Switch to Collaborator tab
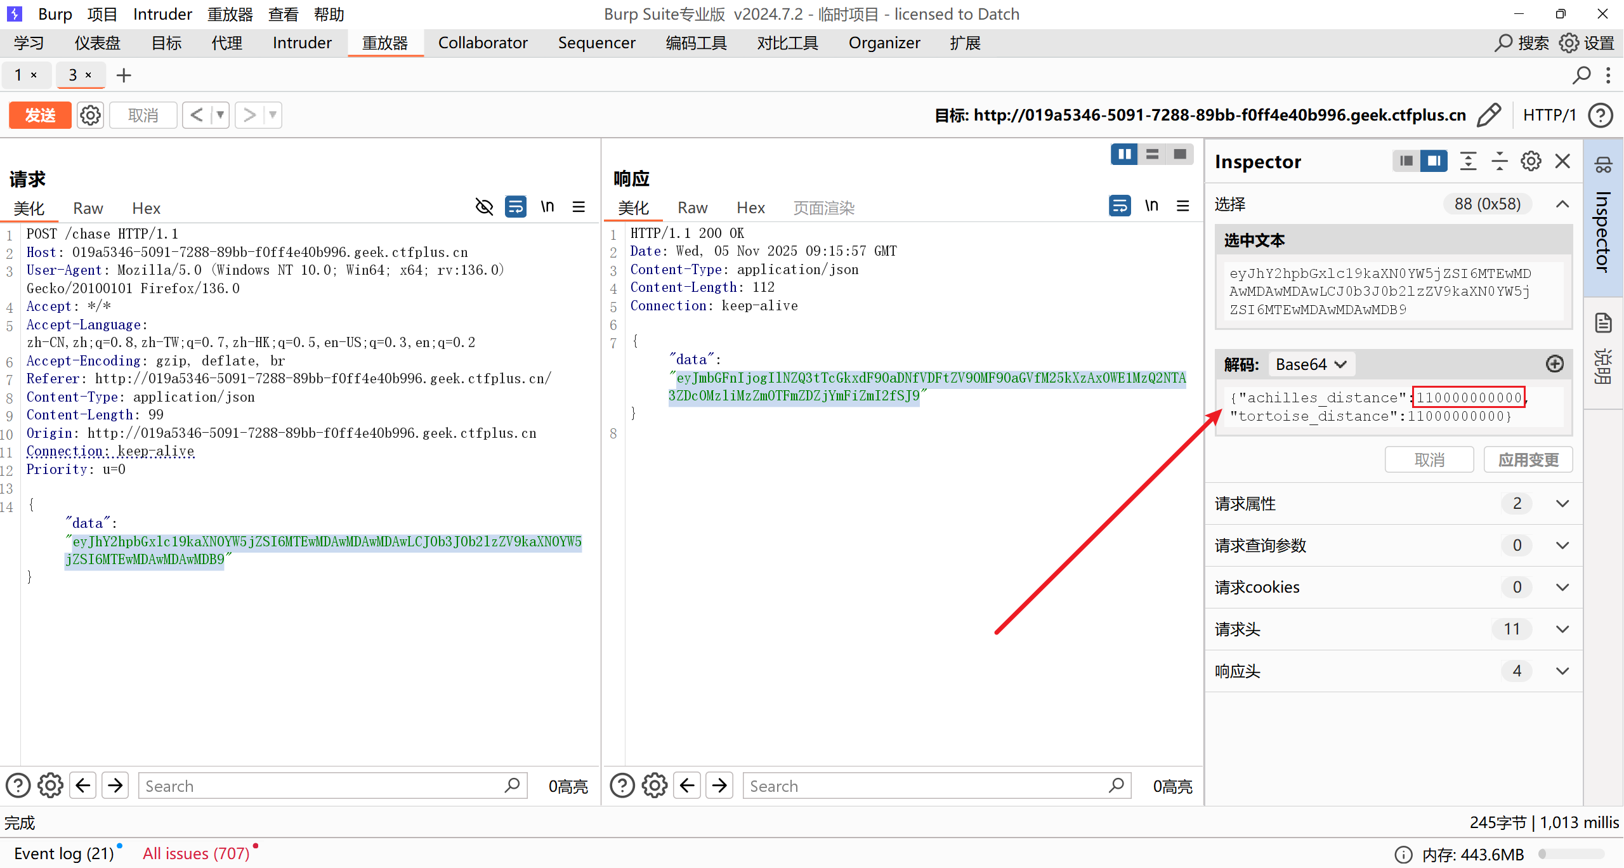 pyautogui.click(x=482, y=43)
